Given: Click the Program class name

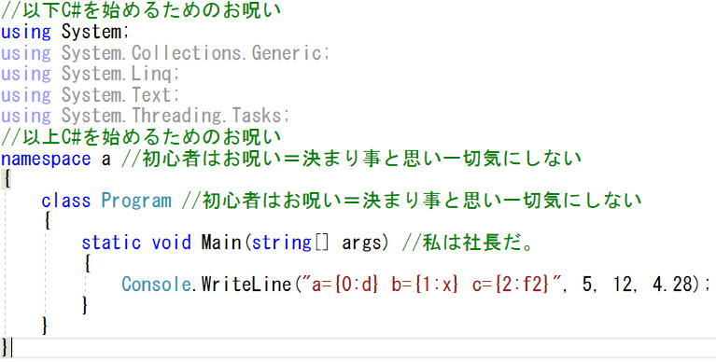Looking at the screenshot, I should (x=136, y=201).
